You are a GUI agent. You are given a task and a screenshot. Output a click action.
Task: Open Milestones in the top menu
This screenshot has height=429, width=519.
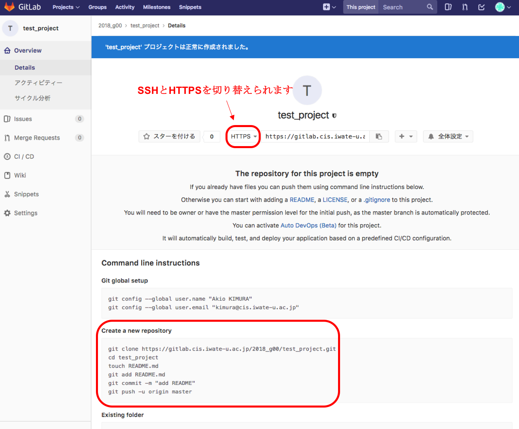click(x=157, y=7)
